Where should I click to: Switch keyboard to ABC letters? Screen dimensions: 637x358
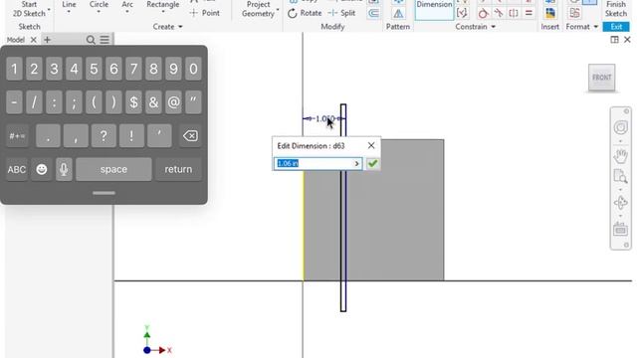pyautogui.click(x=17, y=169)
